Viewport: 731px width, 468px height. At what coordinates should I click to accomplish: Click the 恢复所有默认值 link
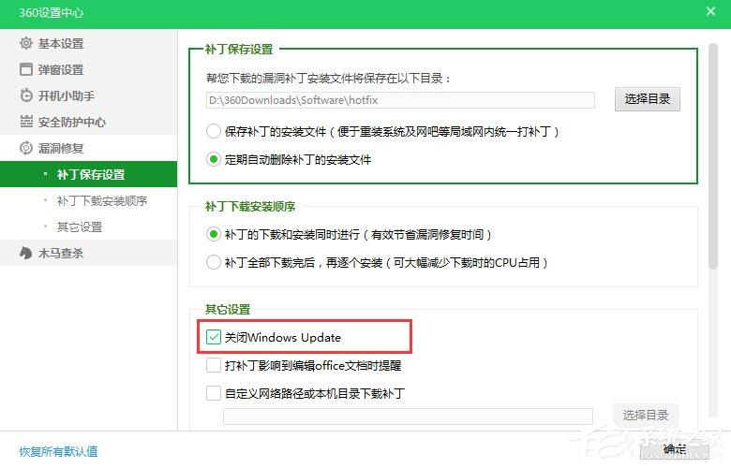click(58, 451)
